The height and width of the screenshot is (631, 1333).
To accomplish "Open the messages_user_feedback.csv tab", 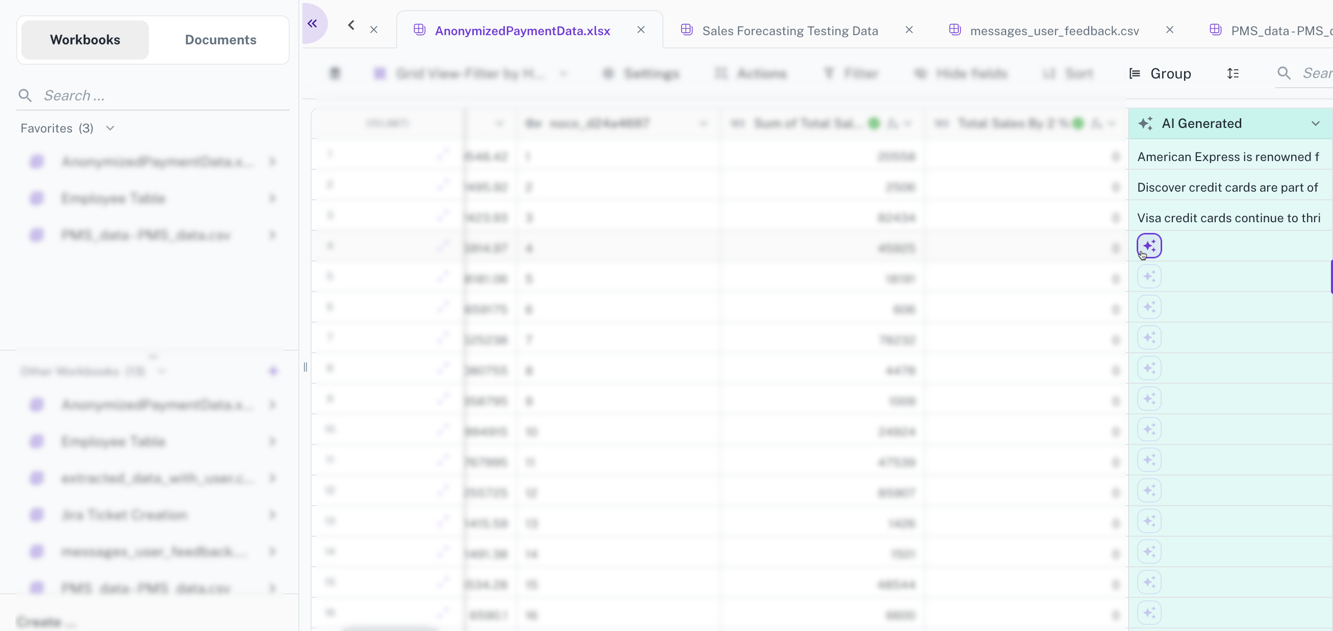I will click(1054, 31).
